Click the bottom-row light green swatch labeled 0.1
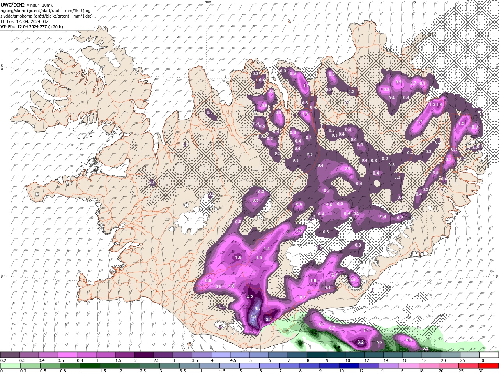Screen dimensions: 499x374 click(10, 366)
